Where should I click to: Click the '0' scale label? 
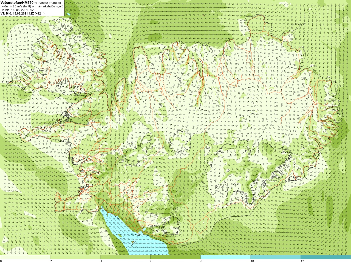[x=1, y=261]
